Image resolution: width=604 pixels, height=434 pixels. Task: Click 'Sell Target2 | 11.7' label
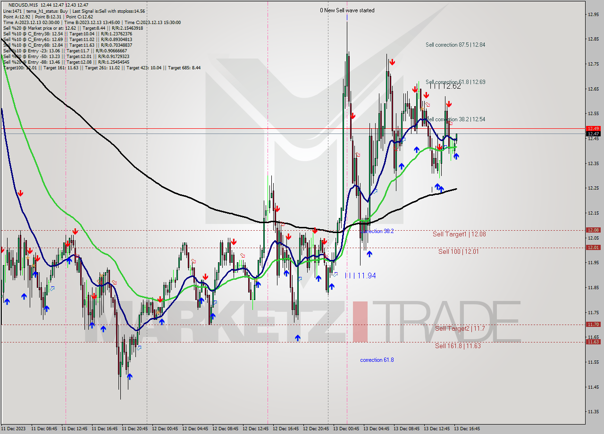tap(460, 328)
